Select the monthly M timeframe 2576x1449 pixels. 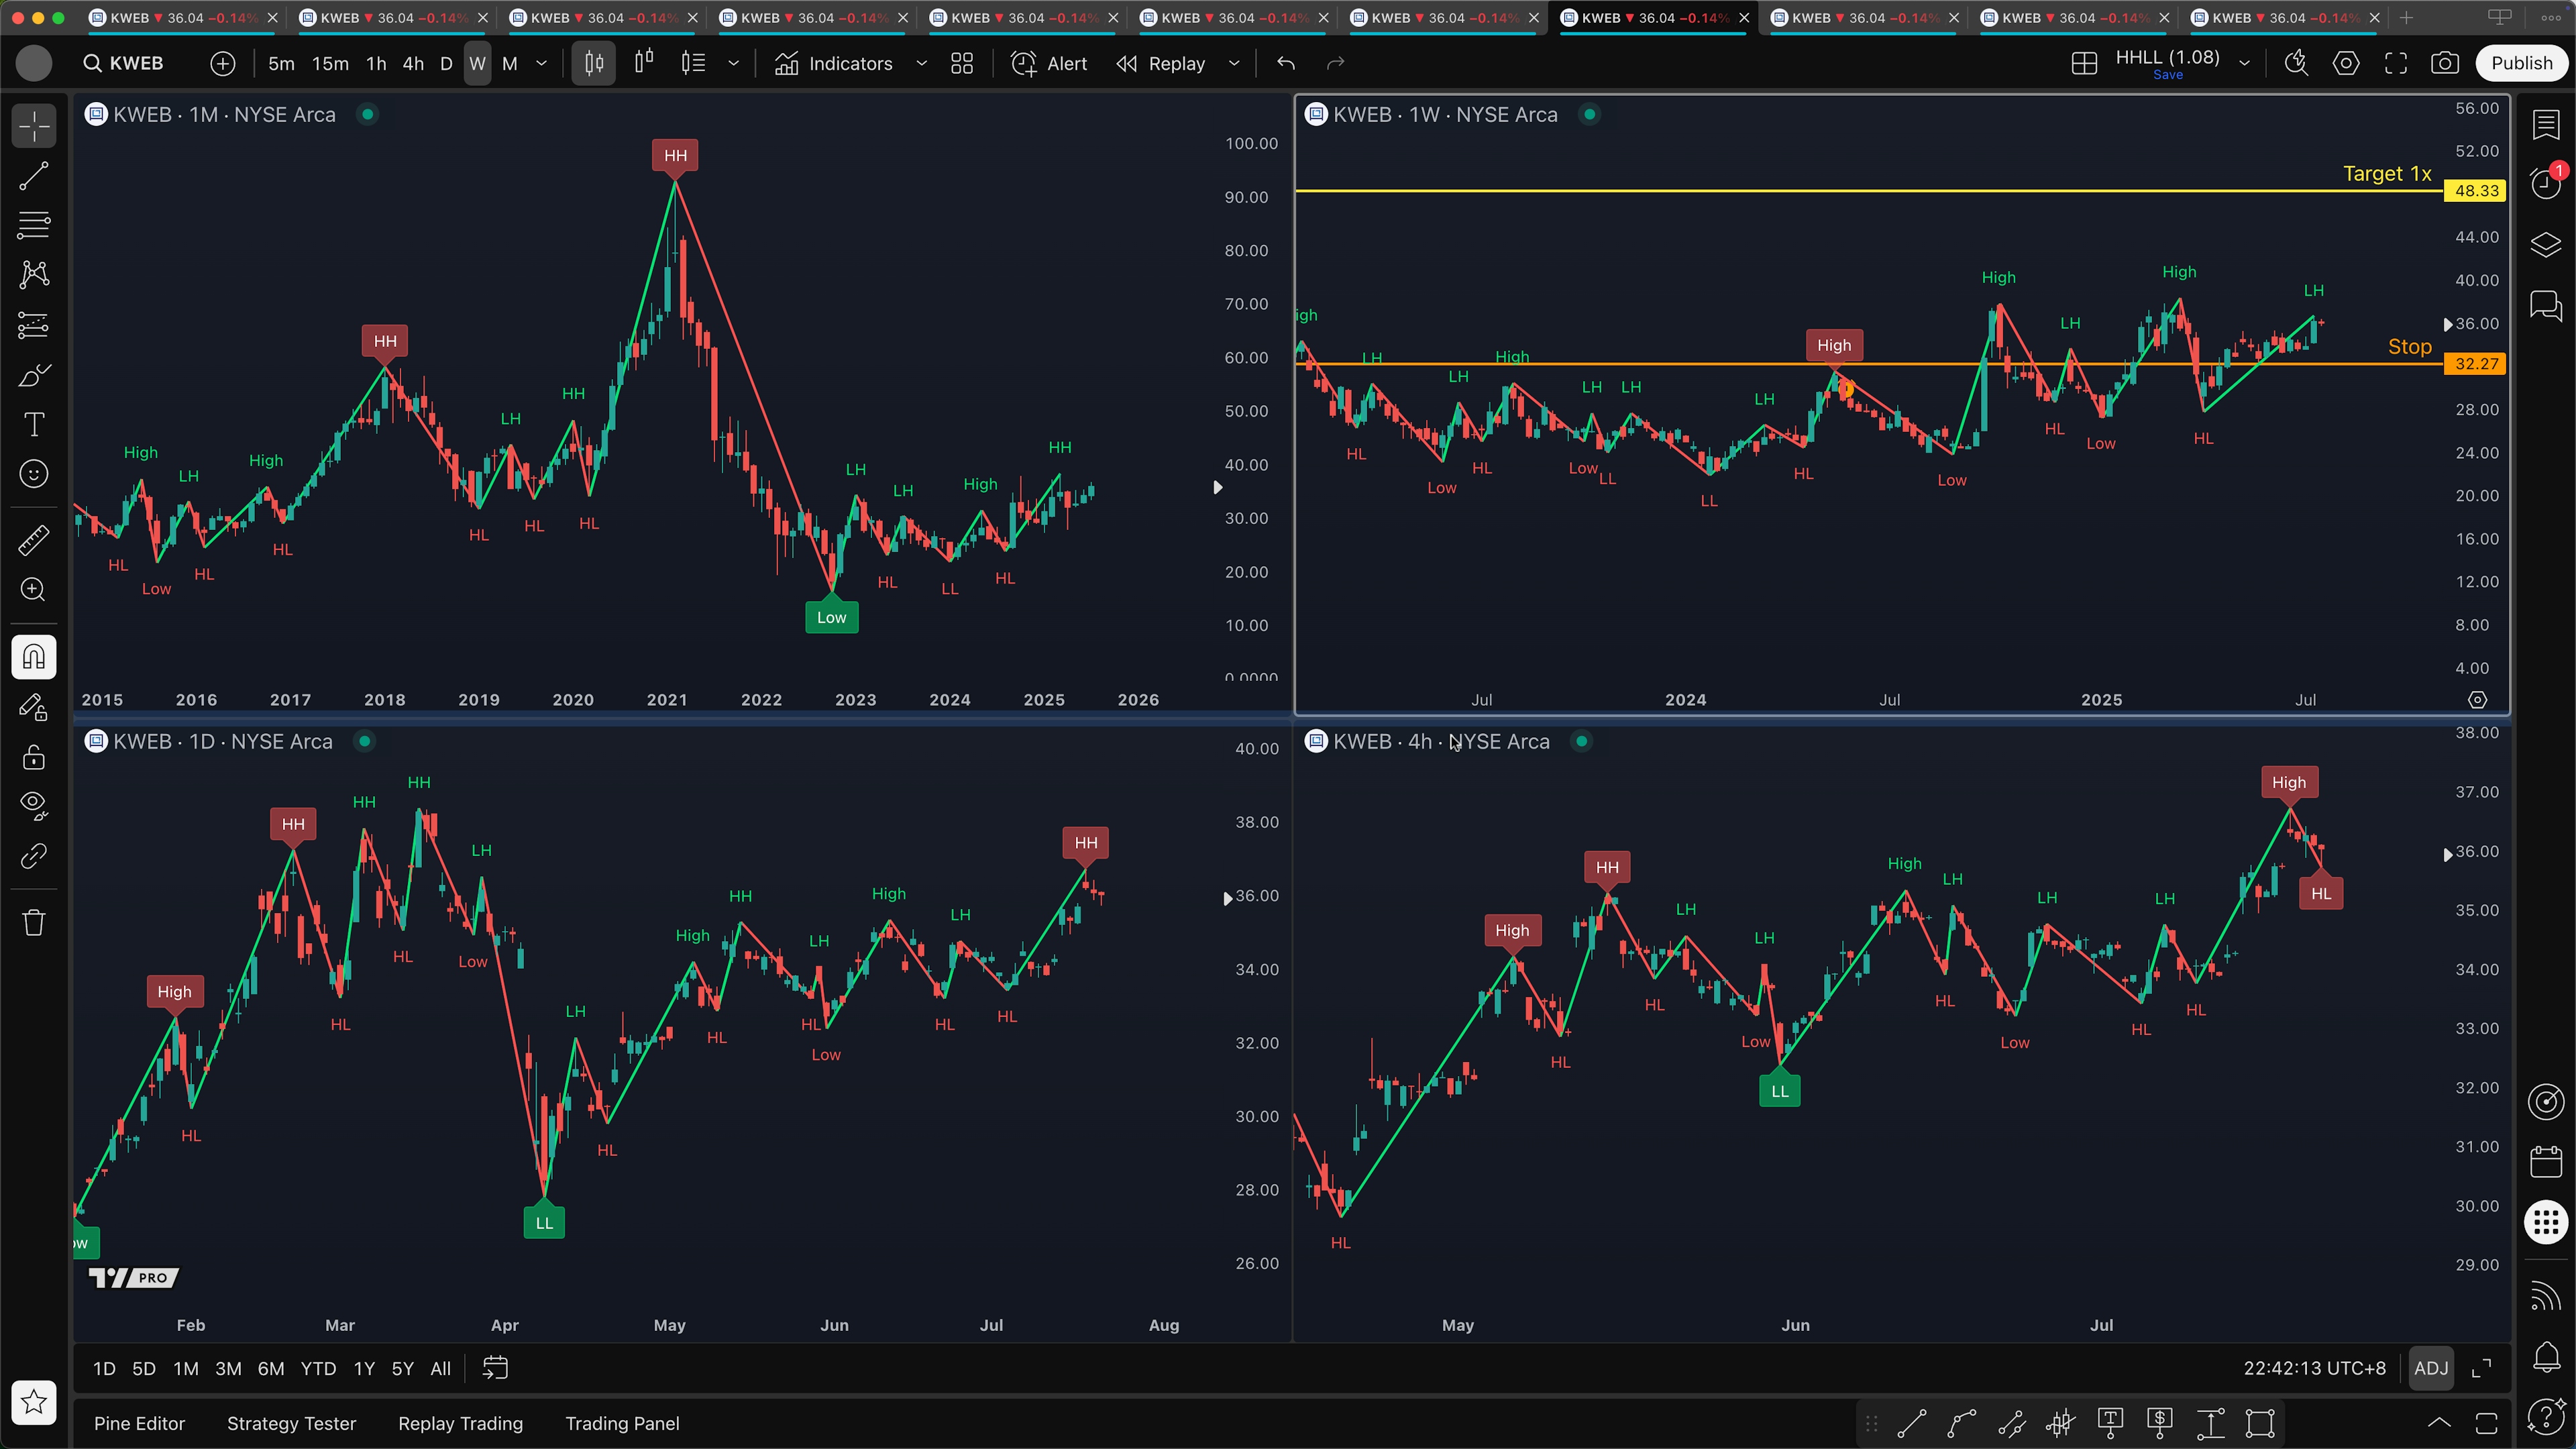click(x=510, y=63)
